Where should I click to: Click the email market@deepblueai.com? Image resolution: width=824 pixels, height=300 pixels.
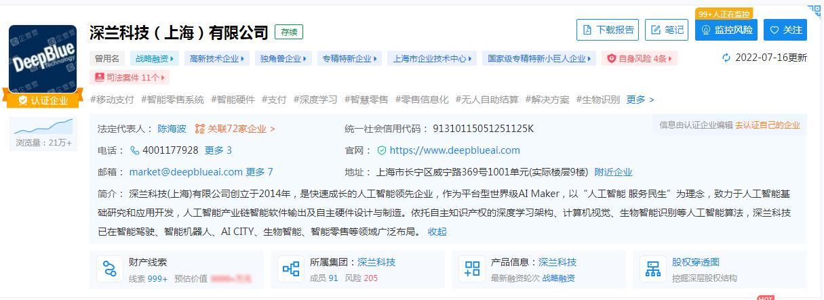pyautogui.click(x=186, y=172)
